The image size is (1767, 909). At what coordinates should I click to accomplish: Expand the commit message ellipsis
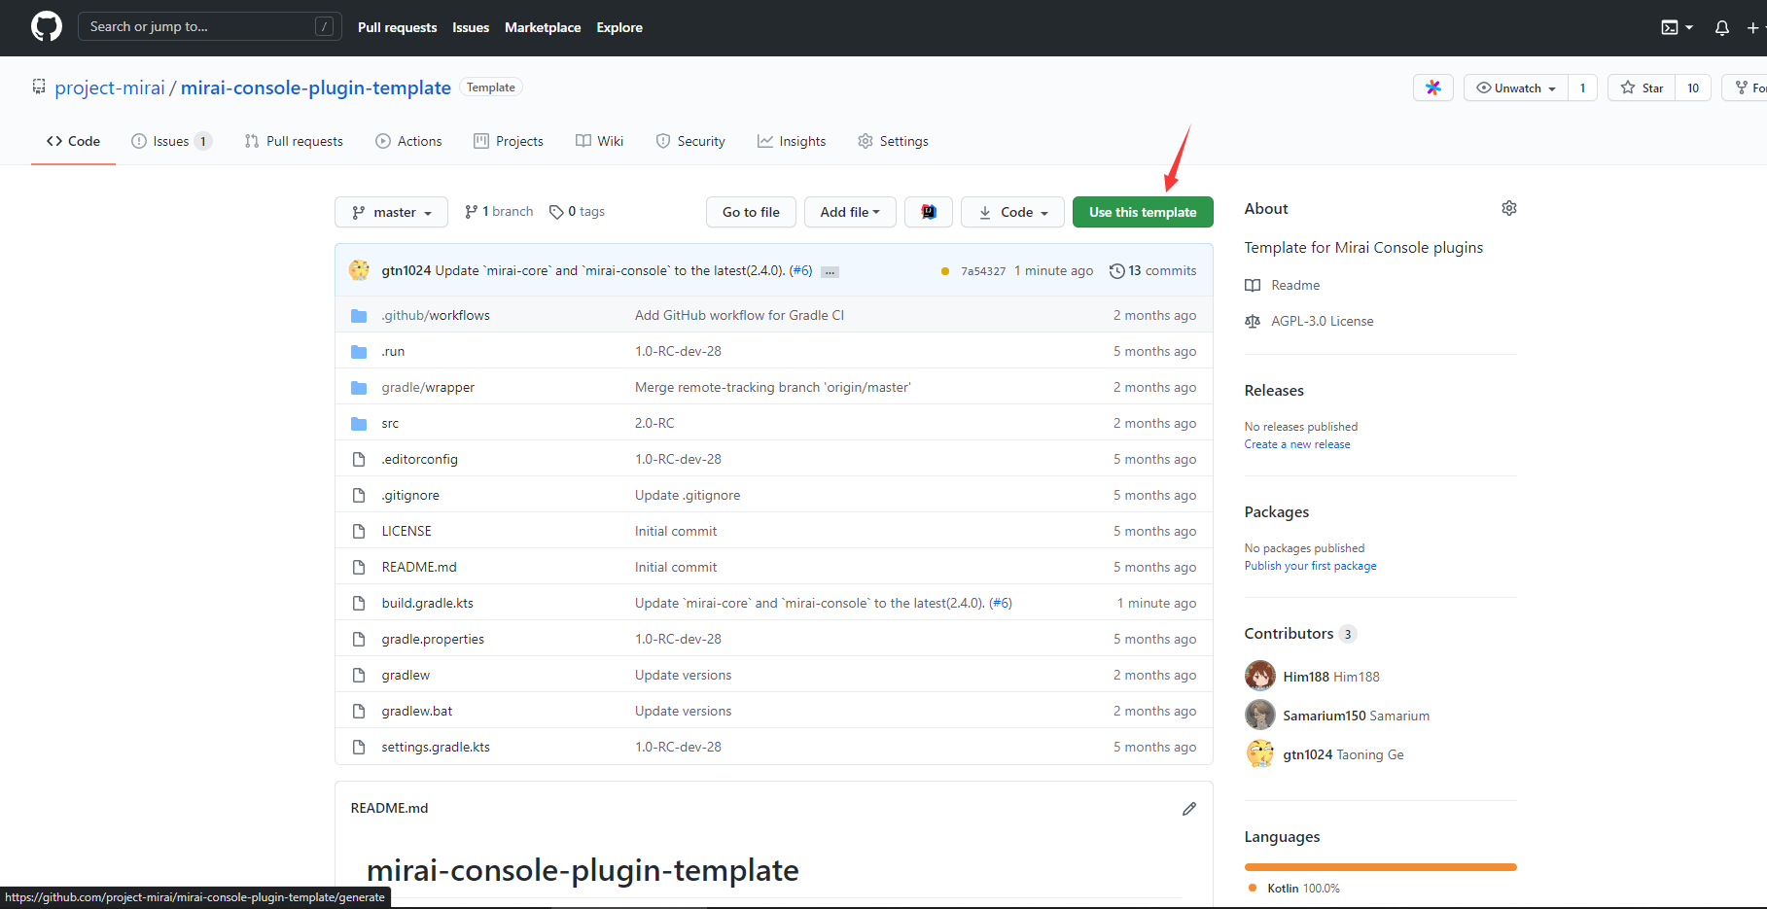tap(830, 272)
